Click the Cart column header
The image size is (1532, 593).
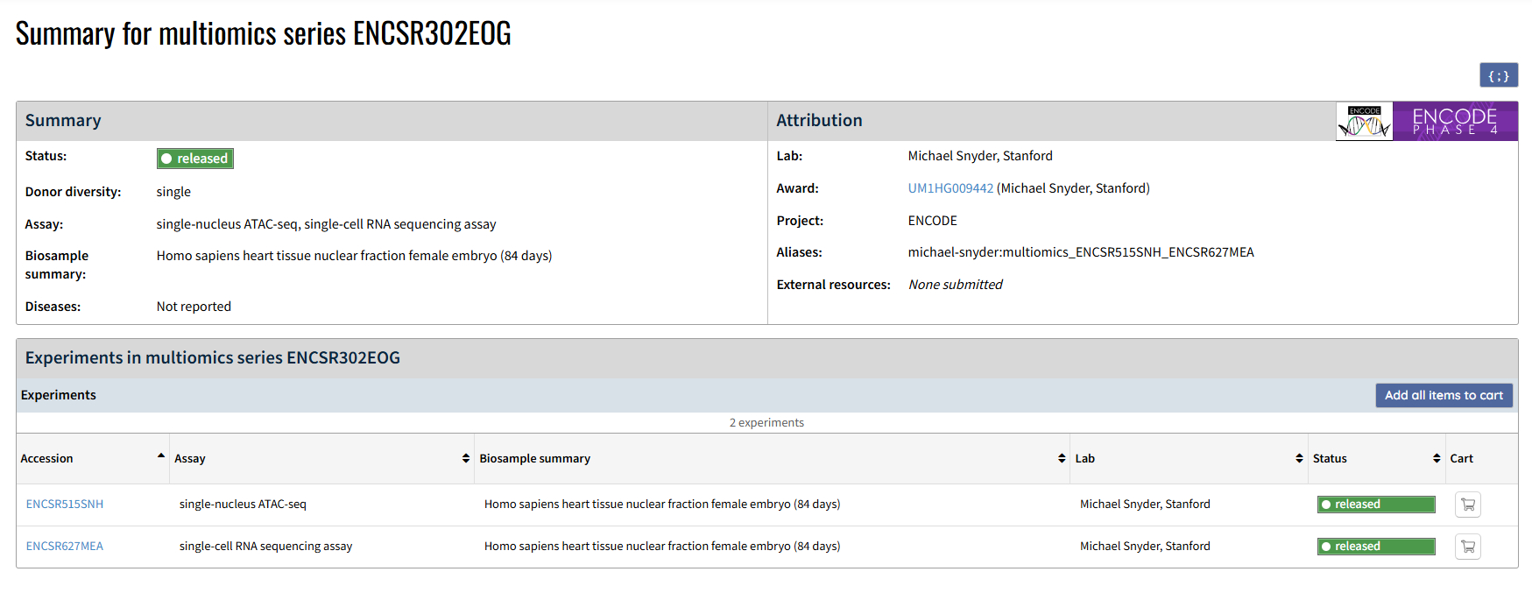point(1461,458)
